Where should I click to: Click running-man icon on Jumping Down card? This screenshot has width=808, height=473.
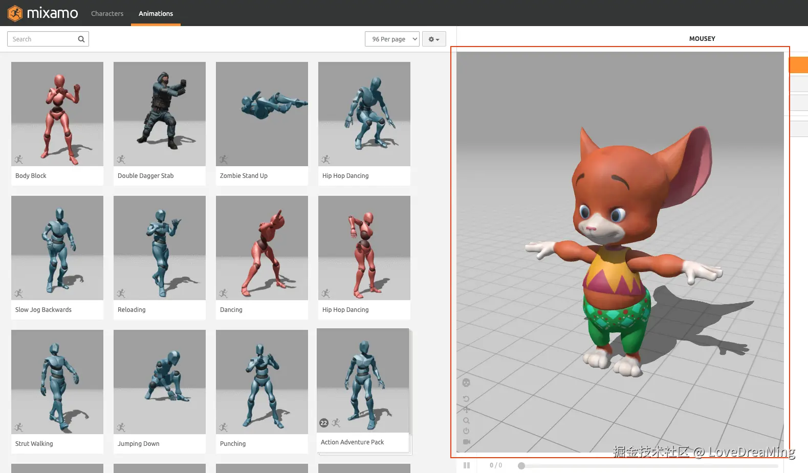tap(121, 427)
